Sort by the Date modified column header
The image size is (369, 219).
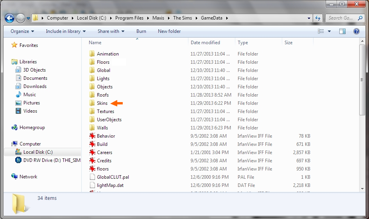coord(205,43)
